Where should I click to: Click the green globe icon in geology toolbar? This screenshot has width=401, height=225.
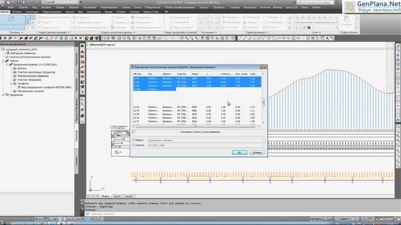click(x=86, y=38)
